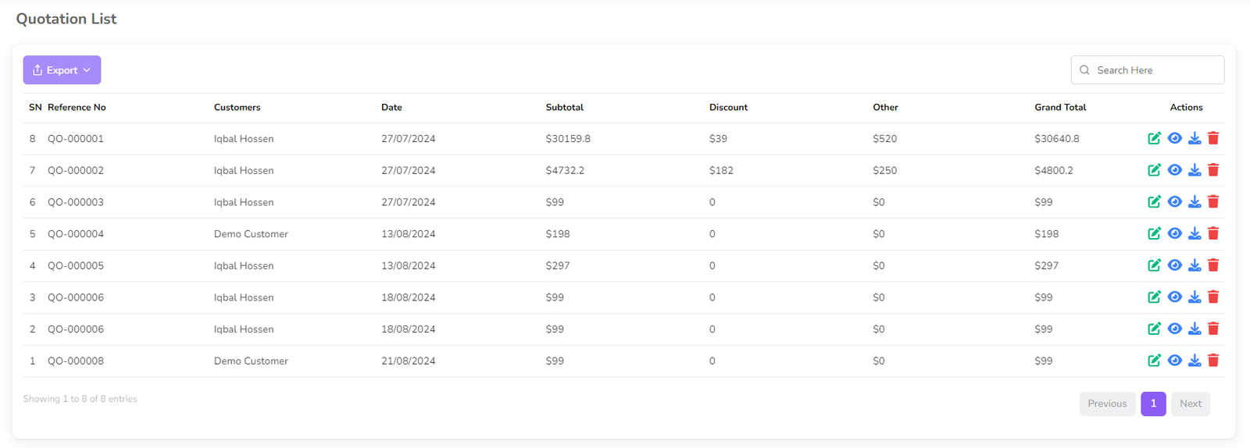Image resolution: width=1250 pixels, height=448 pixels.
Task: Go to page 1 in pagination
Action: 1153,404
